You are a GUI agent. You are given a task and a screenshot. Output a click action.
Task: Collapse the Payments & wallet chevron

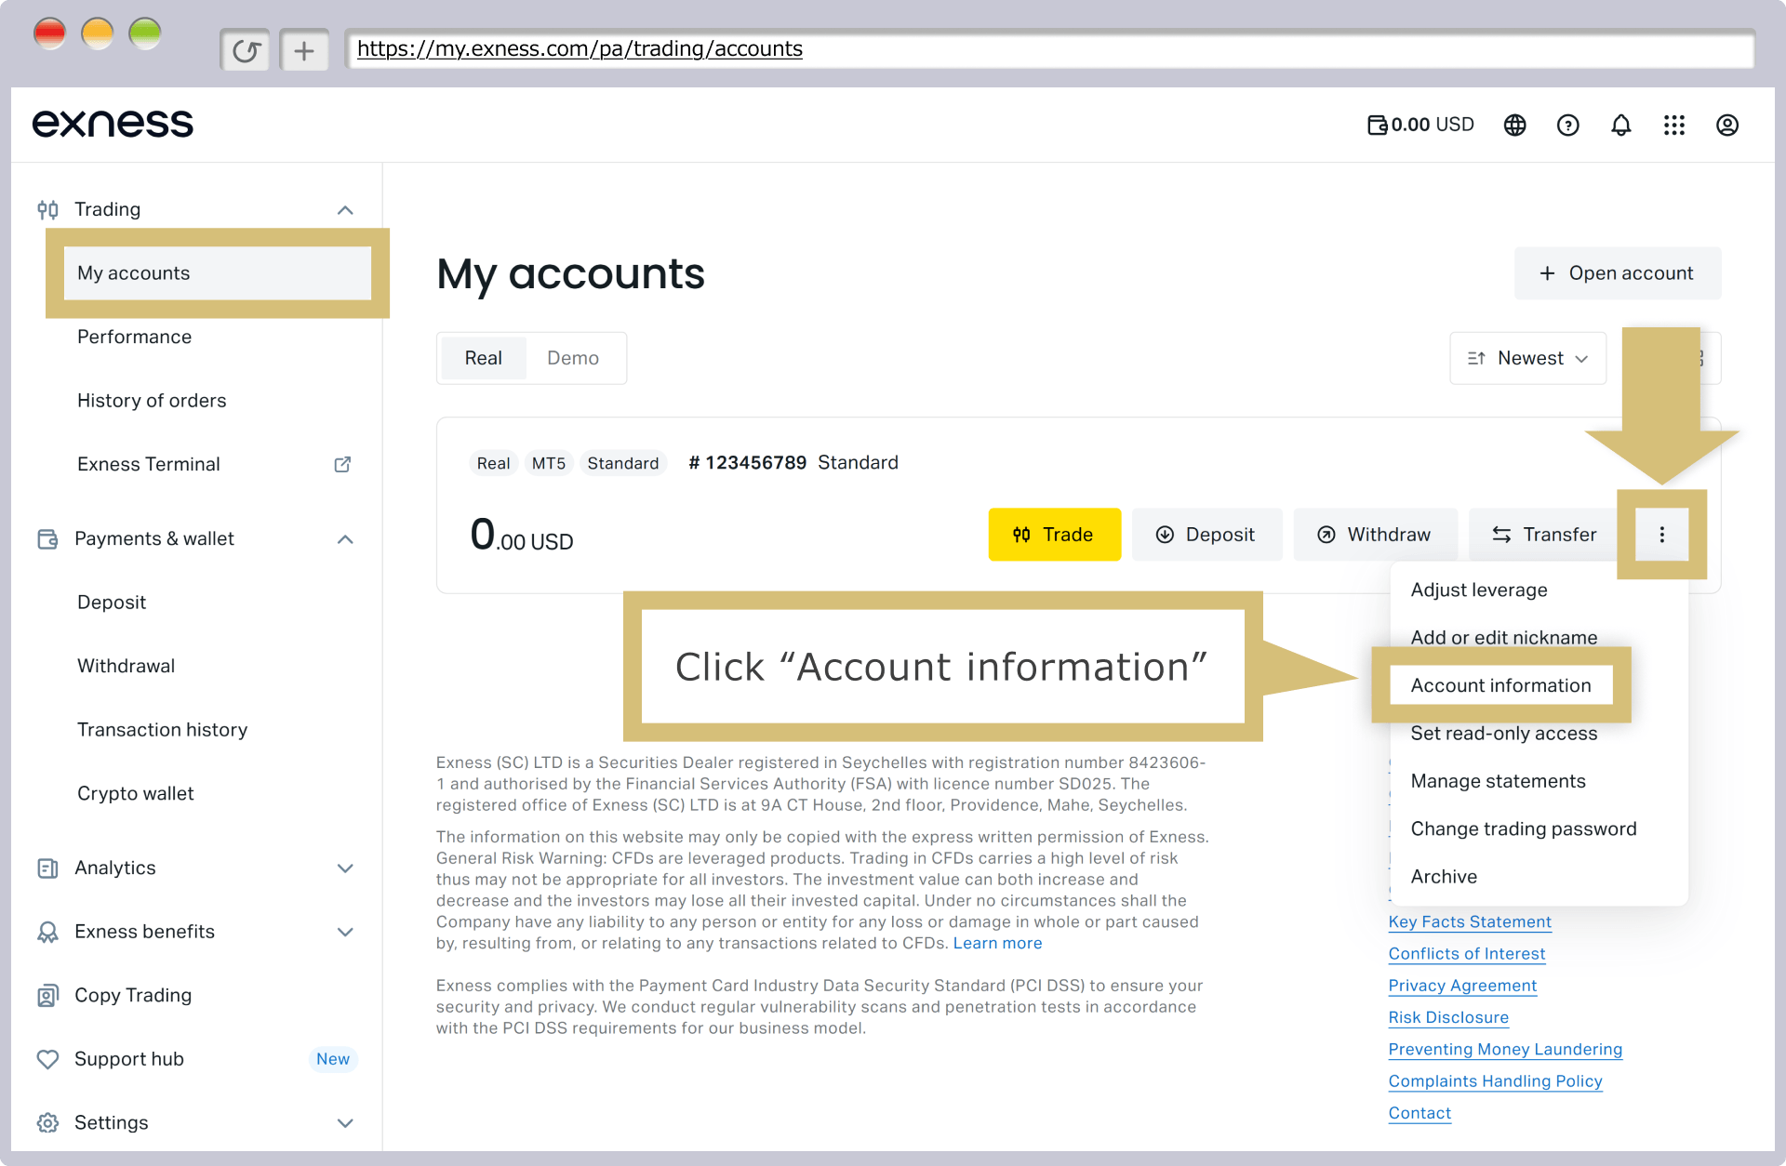coord(345,539)
